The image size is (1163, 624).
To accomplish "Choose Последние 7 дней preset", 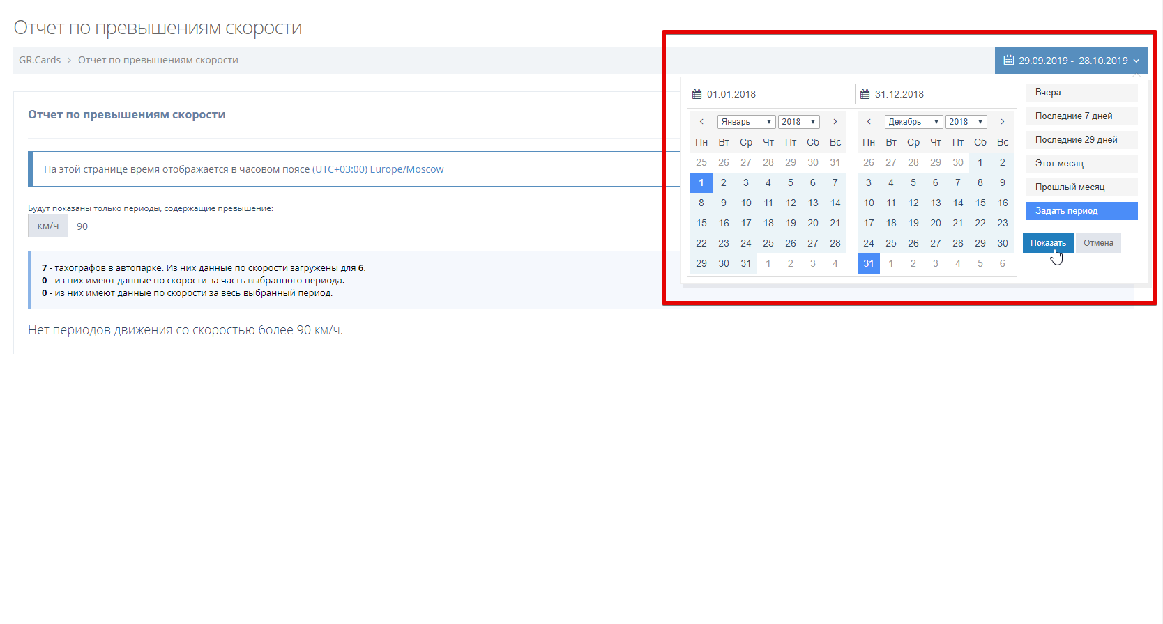I will click(1081, 116).
